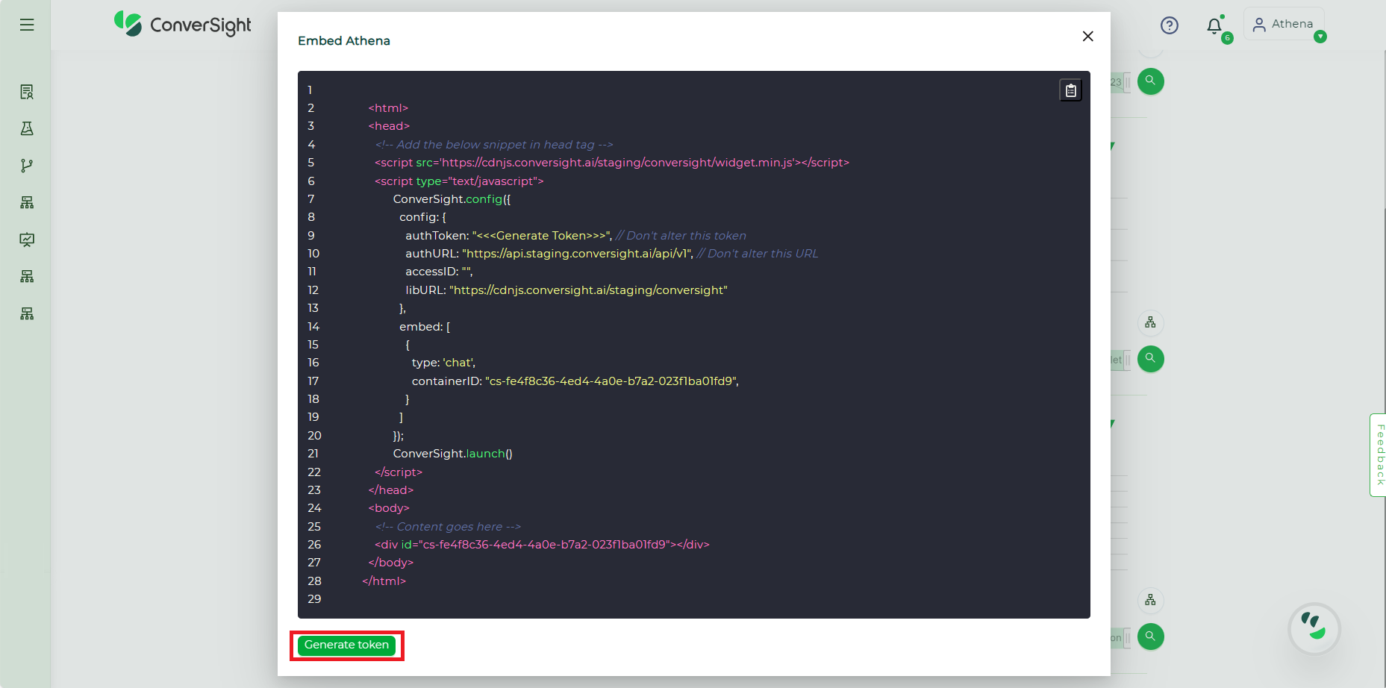Screen dimensions: 1386x688
Task: Copy the embed code with the clipboard icon
Action: [x=1070, y=90]
